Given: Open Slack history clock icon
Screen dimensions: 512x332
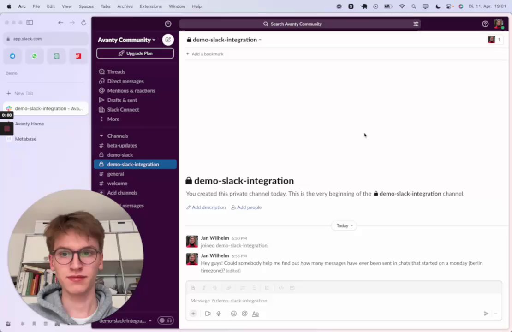Looking at the screenshot, I should 168,24.
